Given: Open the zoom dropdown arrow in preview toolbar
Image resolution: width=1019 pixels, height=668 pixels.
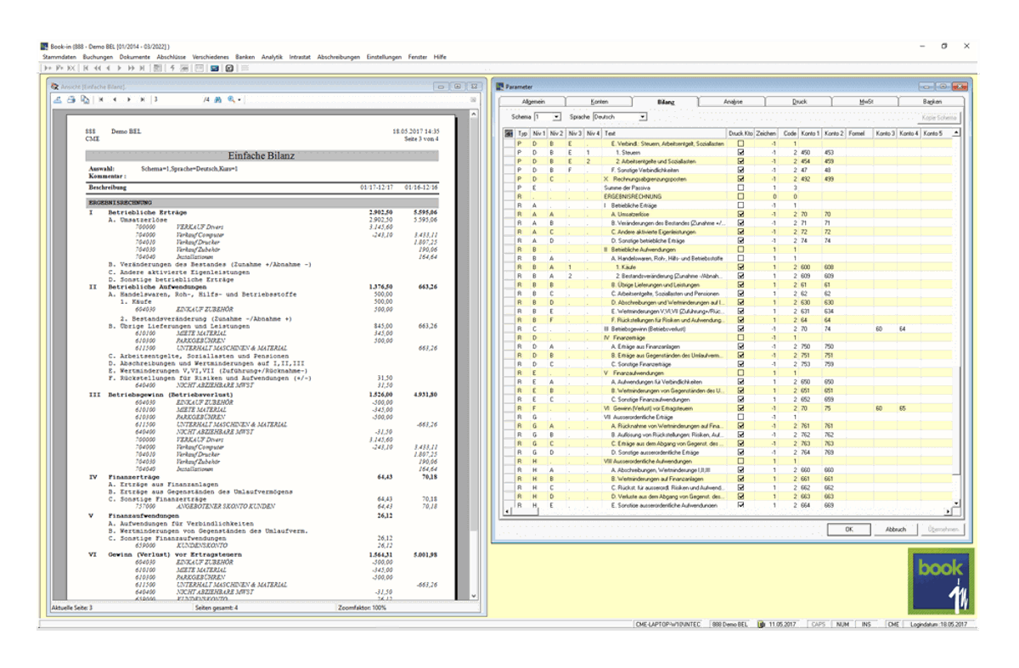Looking at the screenshot, I should pos(239,100).
